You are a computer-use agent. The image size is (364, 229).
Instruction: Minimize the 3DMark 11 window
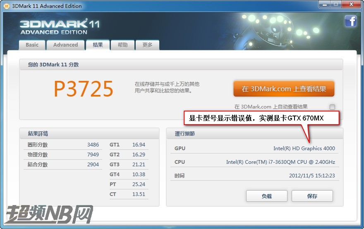point(325,5)
